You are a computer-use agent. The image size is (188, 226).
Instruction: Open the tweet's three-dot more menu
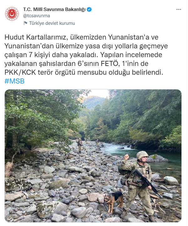[x=179, y=9]
